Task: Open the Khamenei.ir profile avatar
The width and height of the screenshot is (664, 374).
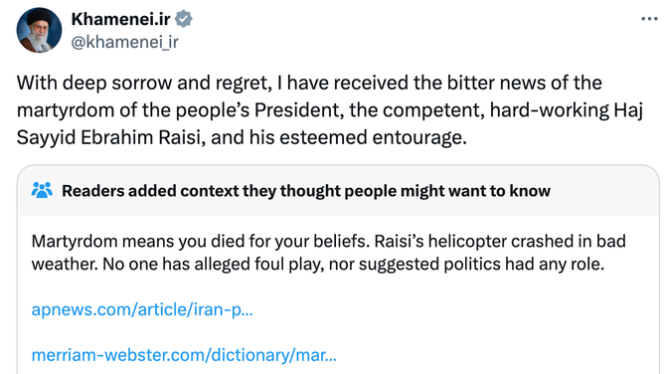Action: [39, 30]
